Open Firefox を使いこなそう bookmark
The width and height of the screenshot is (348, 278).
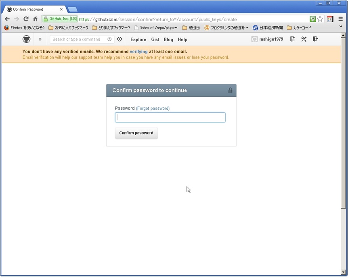click(x=24, y=28)
